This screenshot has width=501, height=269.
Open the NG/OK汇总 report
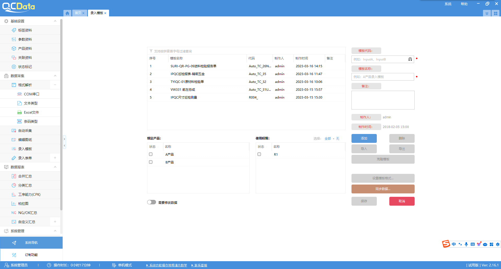(27, 213)
